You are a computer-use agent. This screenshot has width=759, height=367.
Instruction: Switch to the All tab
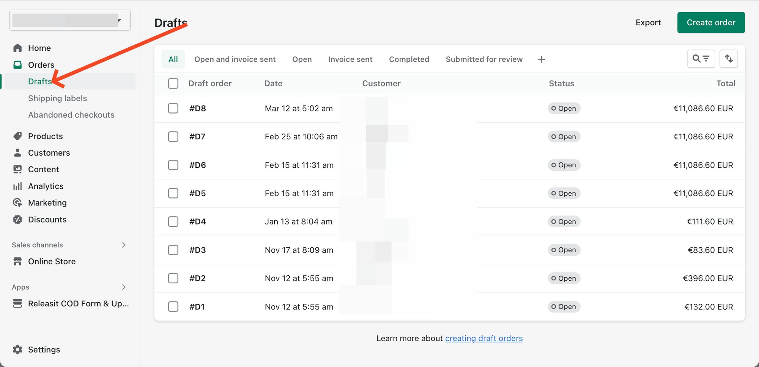[x=173, y=59]
